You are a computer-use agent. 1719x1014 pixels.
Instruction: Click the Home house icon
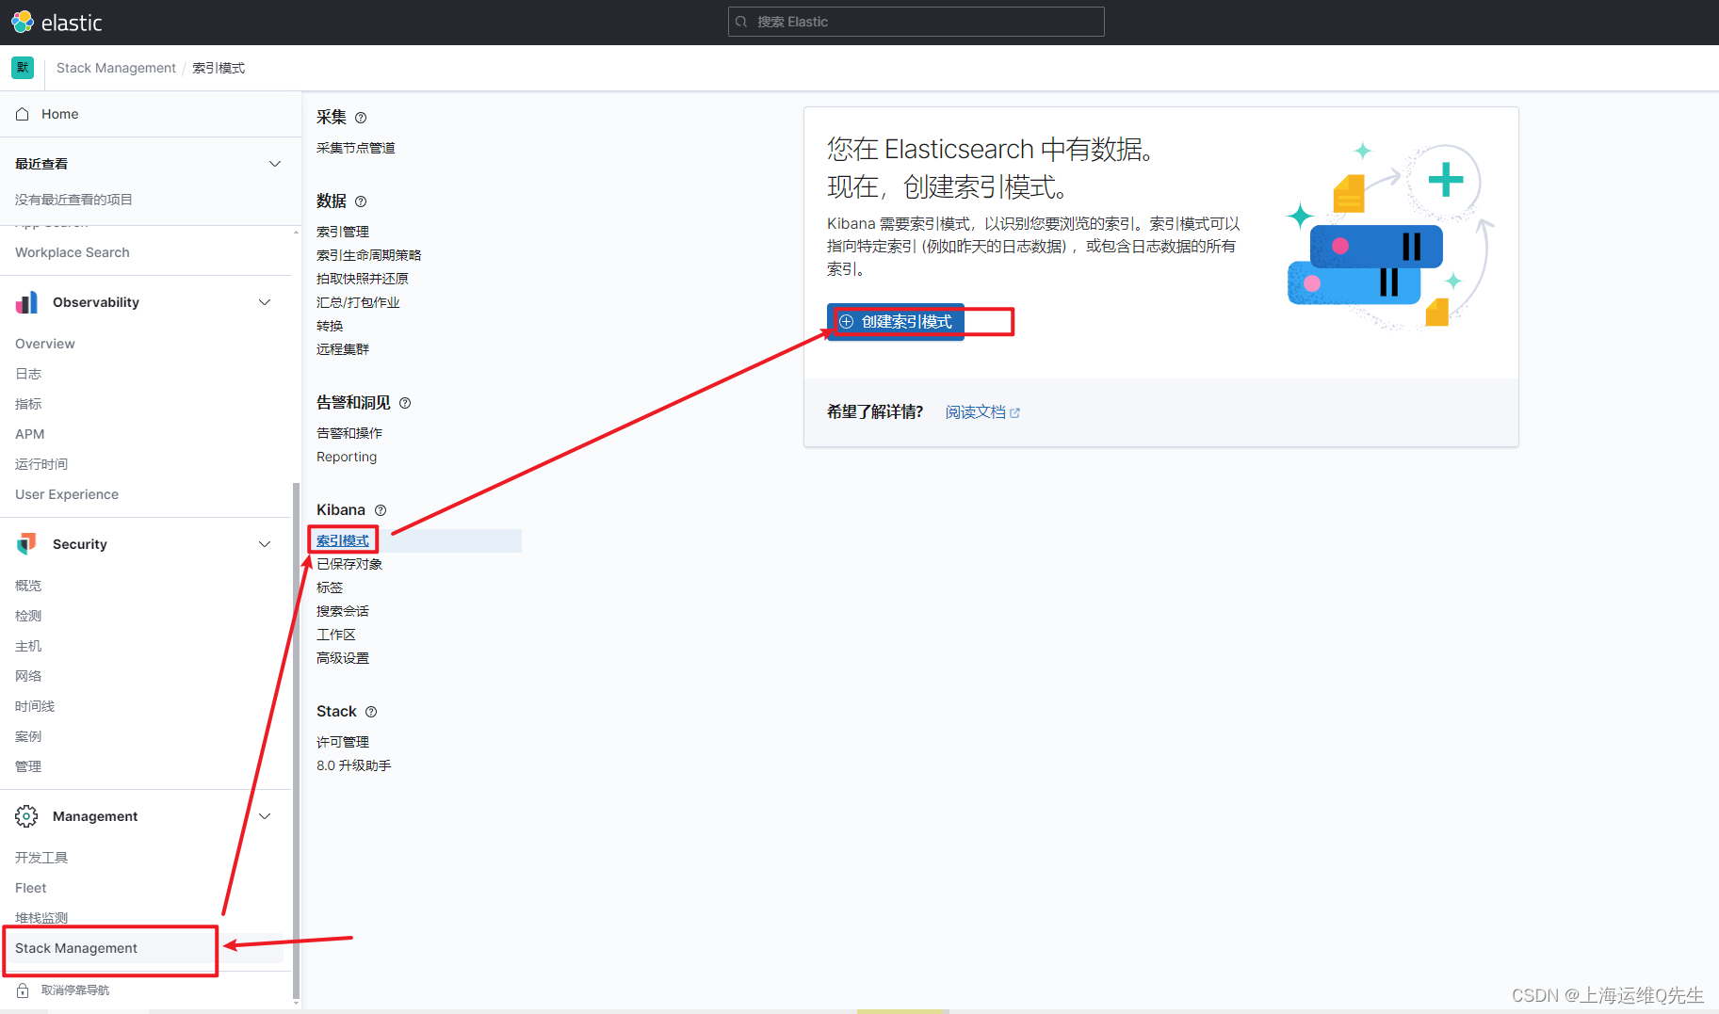(23, 114)
